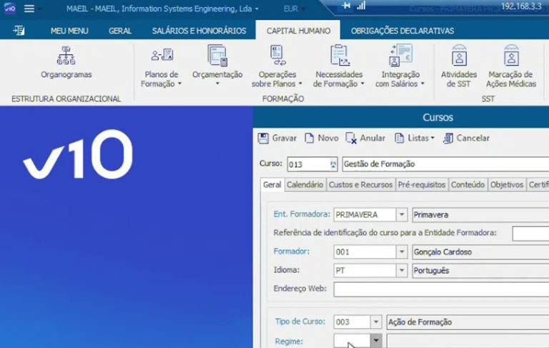Screen dimensions: 549x348
Task: Click the Endereço Web input field
Action: (x=441, y=289)
